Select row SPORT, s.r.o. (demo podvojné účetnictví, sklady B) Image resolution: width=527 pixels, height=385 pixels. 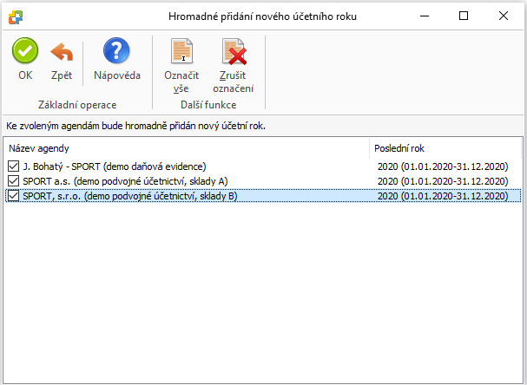[x=263, y=196]
